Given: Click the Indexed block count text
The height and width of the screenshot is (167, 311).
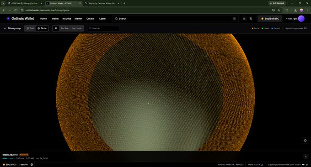Looking at the screenshot, I should (231, 165).
